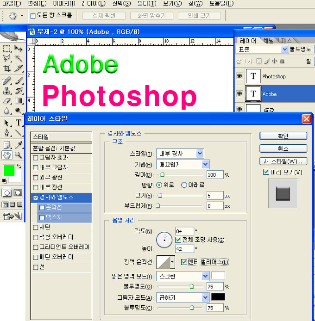315x321 pixels.
Task: Hide the Photoshop text layer
Action: [239, 76]
